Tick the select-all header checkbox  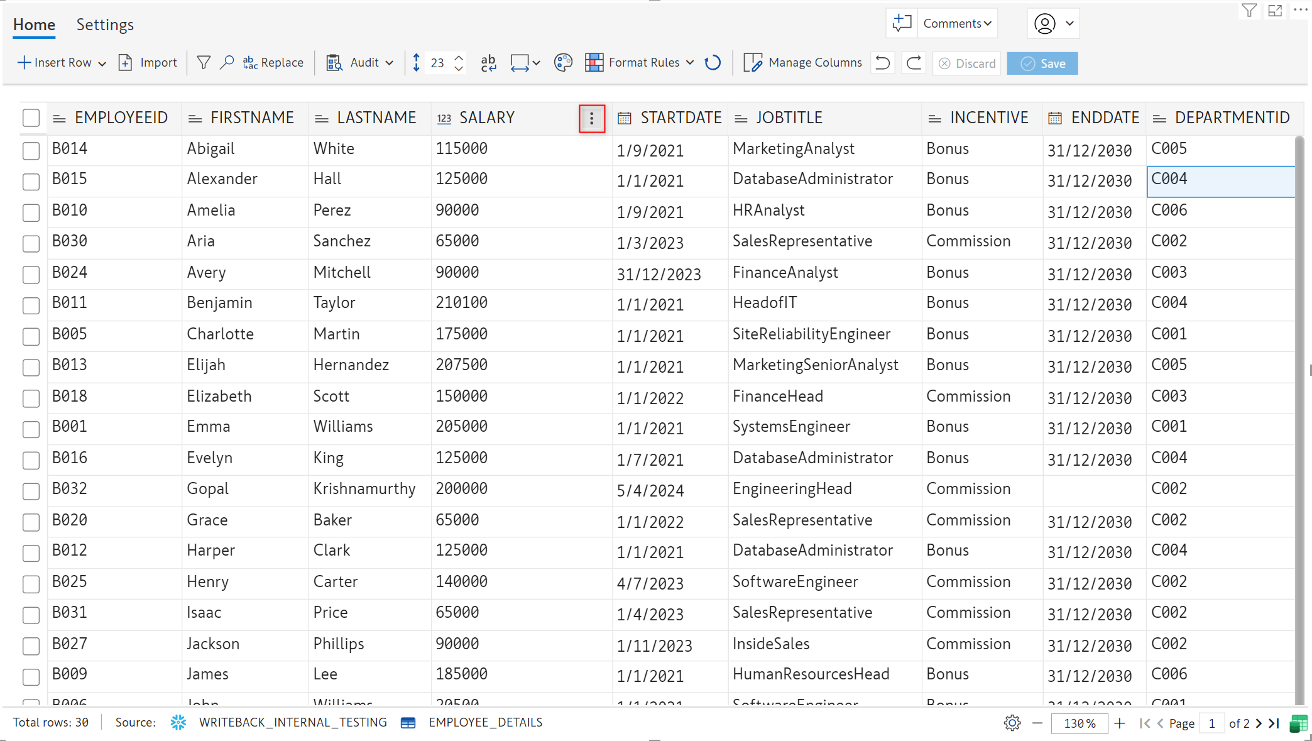coord(31,118)
